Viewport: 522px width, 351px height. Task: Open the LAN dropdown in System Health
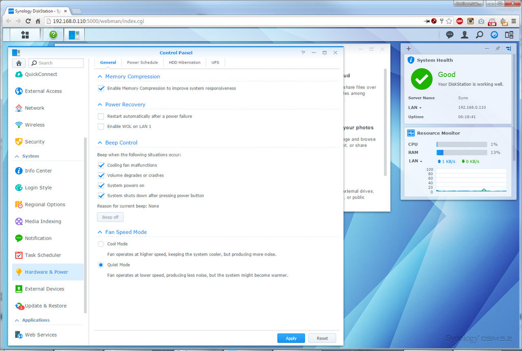415,108
